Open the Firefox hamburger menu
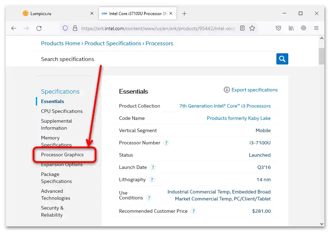The width and height of the screenshot is (330, 232). [316, 28]
